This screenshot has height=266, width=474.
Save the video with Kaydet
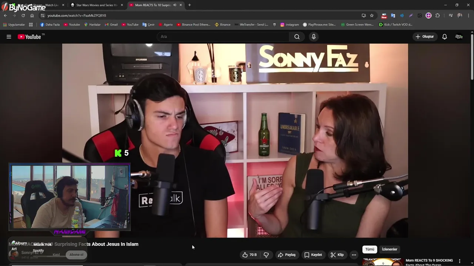(313, 255)
